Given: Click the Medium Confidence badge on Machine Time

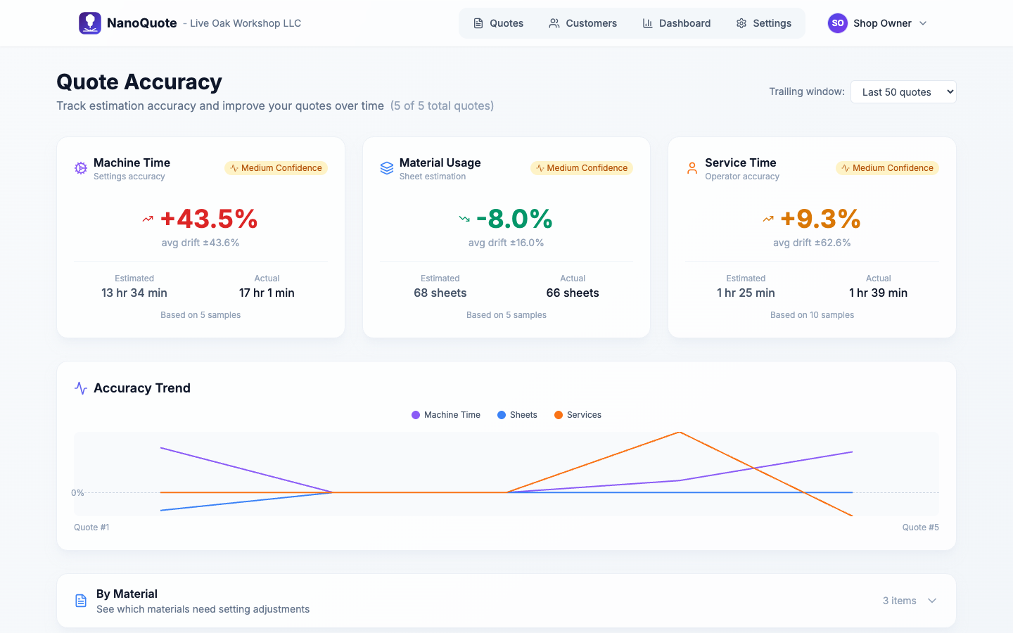Looking at the screenshot, I should 276,168.
